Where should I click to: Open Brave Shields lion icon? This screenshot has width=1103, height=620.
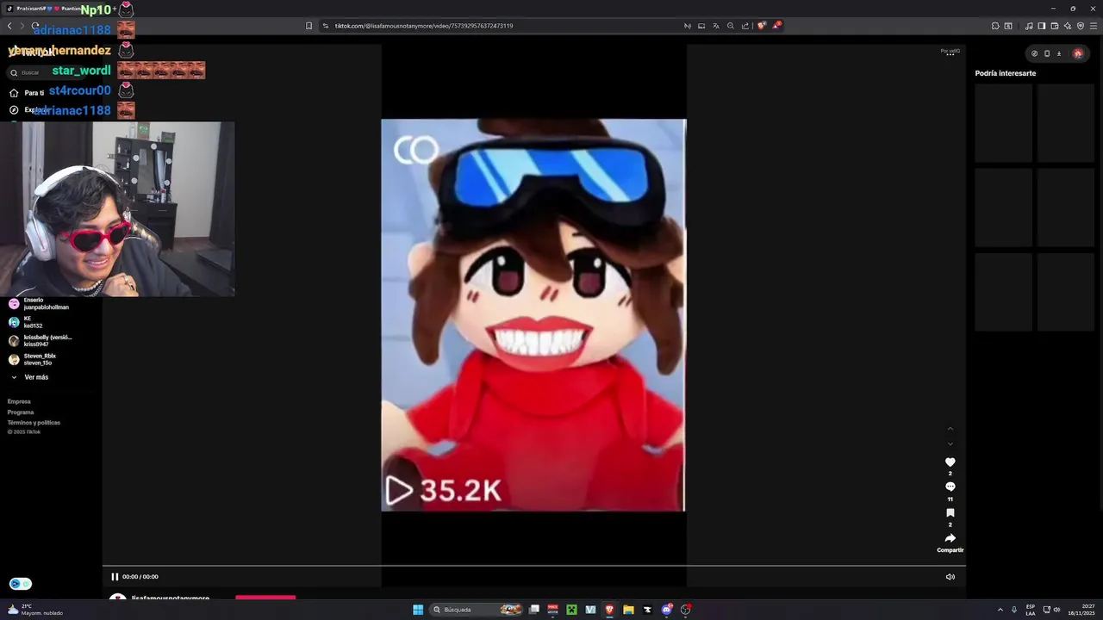(x=761, y=26)
